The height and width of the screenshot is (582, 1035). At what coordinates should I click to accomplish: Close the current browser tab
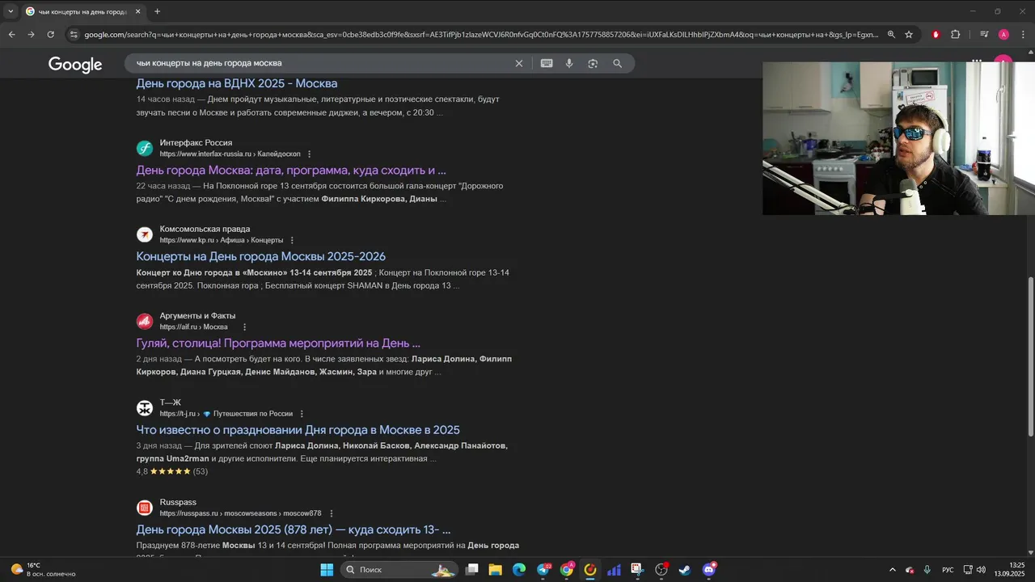pyautogui.click(x=137, y=11)
